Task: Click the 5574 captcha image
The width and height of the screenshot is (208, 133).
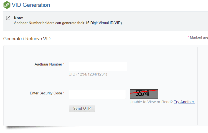Action: tap(144, 94)
